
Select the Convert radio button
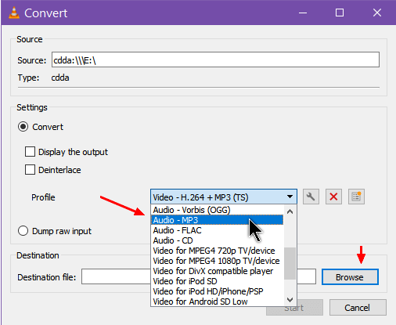(x=23, y=127)
